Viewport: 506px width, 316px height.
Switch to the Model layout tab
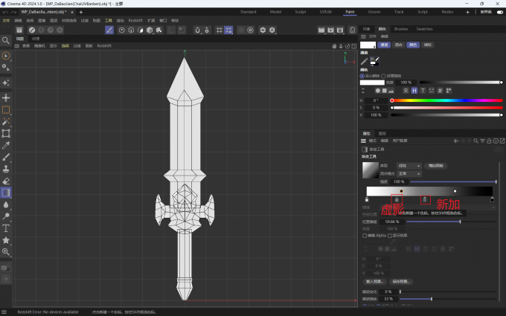point(275,12)
